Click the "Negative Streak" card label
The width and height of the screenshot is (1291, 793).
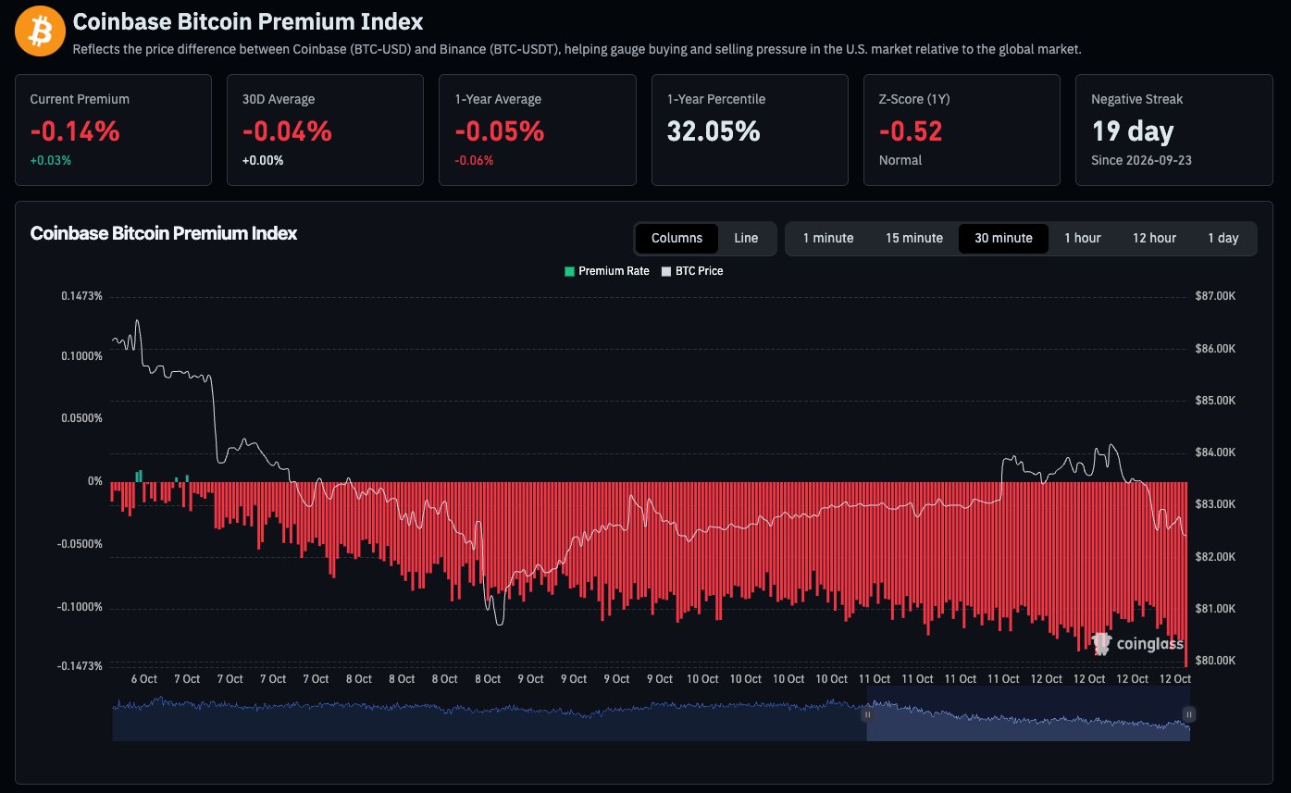(x=1136, y=99)
